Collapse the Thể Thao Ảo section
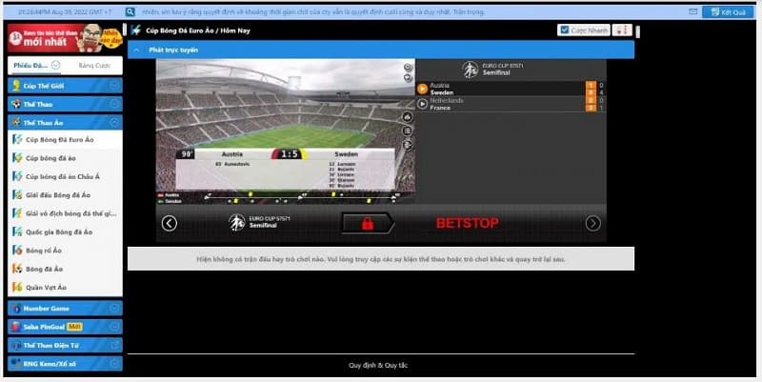This screenshot has width=762, height=382. [114, 122]
